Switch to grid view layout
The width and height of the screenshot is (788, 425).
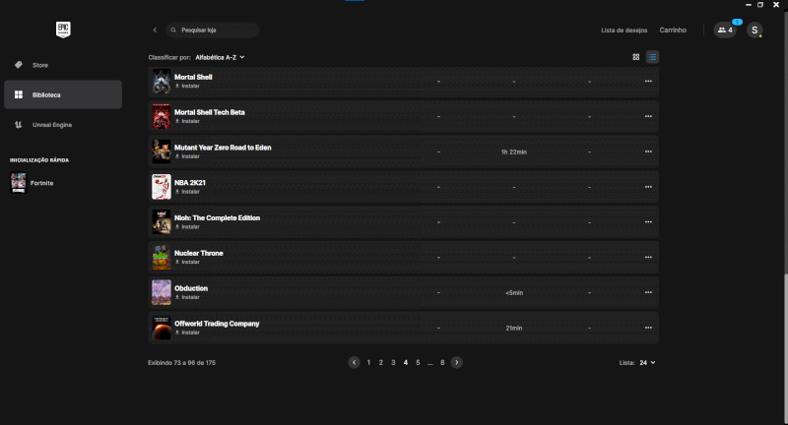tap(636, 57)
